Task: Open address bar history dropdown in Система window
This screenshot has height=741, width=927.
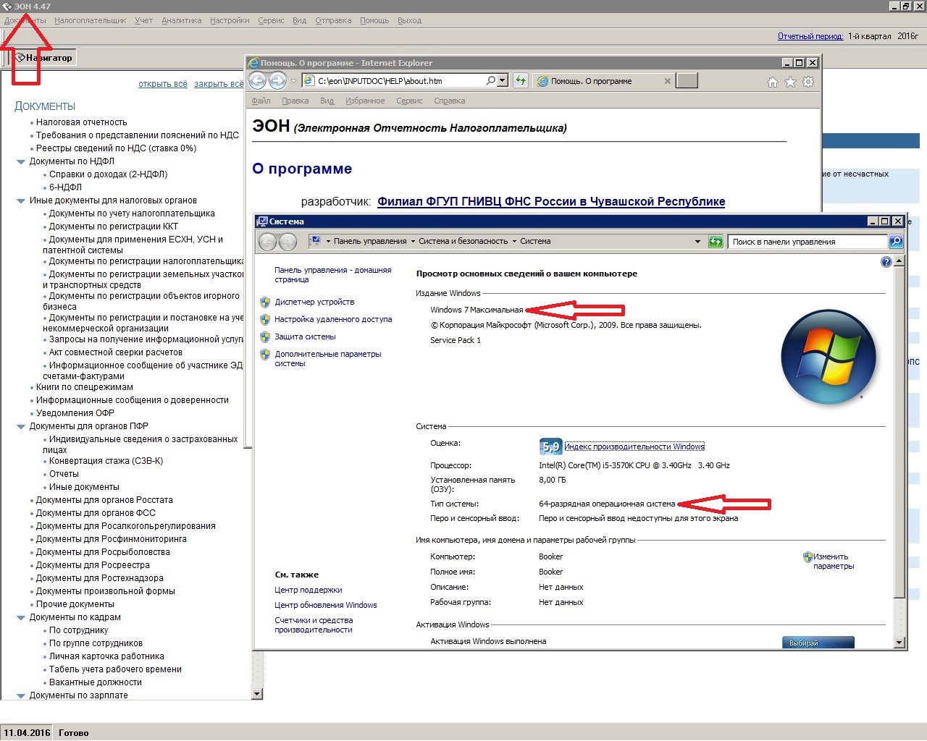Action: coord(697,242)
